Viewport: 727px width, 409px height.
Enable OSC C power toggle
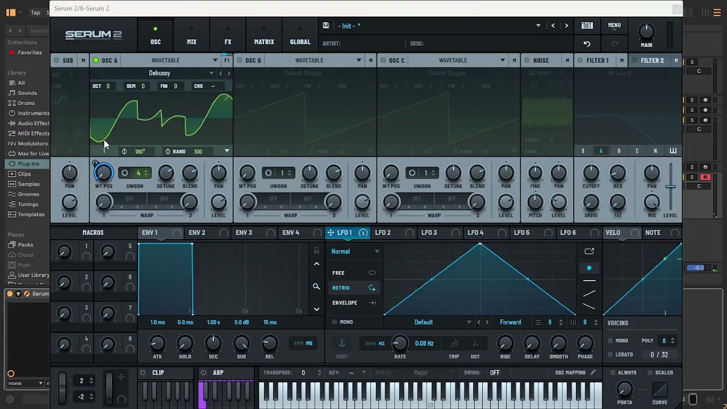[383, 60]
